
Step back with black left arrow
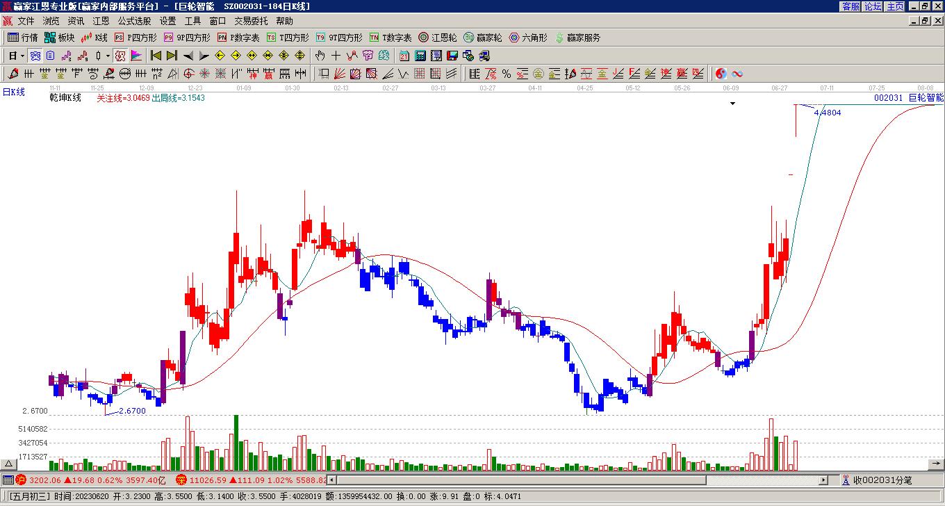tap(188, 56)
